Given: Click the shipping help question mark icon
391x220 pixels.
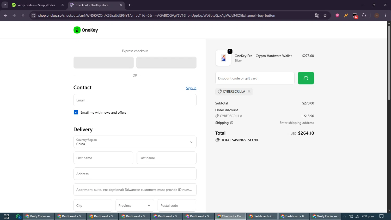Looking at the screenshot, I should tap(231, 123).
